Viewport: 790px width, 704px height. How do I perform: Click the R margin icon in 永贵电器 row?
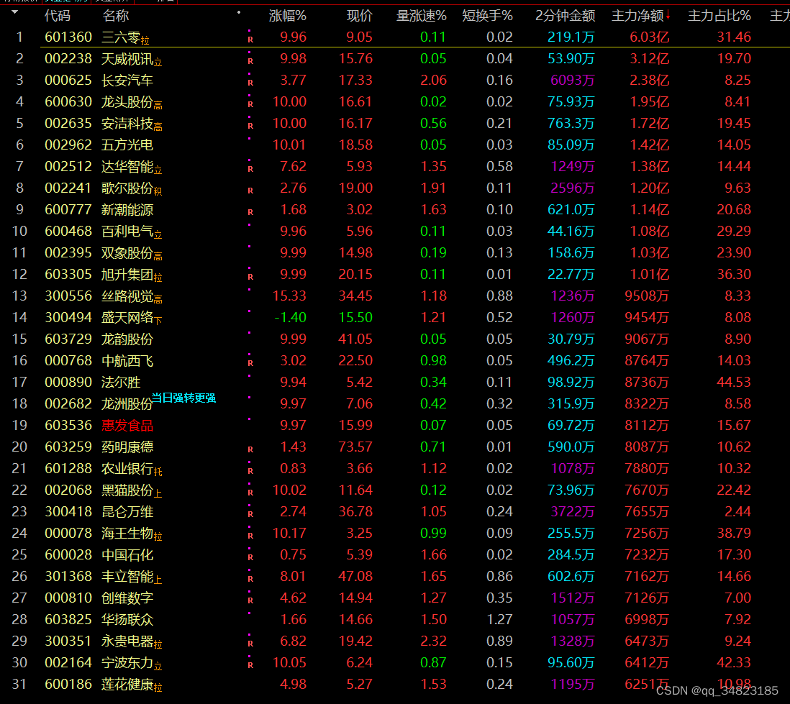pos(250,644)
